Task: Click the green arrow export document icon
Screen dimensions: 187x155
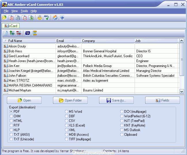Action: click(31, 18)
